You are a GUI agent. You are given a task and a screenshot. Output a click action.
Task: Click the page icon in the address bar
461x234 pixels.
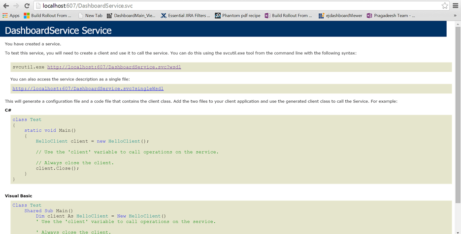tap(38, 5)
